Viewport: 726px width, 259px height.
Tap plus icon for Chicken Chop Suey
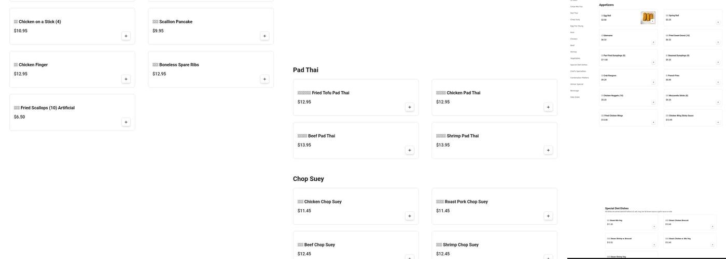coord(410,216)
